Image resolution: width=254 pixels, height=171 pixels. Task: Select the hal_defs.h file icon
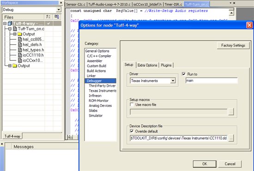(x=20, y=44)
